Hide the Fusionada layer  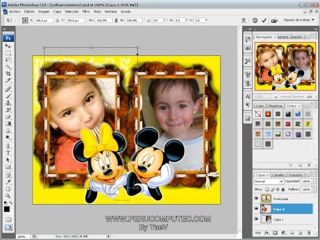[x=257, y=198]
